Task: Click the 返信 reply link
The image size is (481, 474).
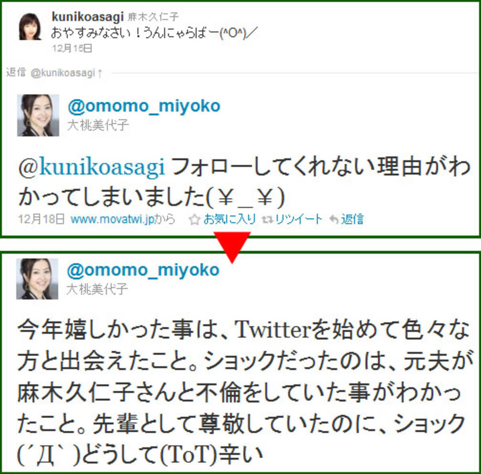Action: [352, 219]
